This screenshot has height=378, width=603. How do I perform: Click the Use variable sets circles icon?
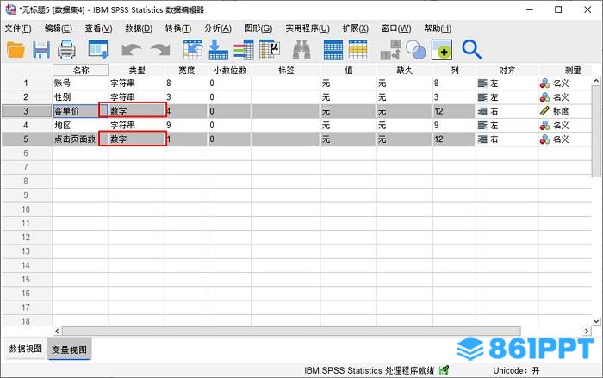coord(416,50)
